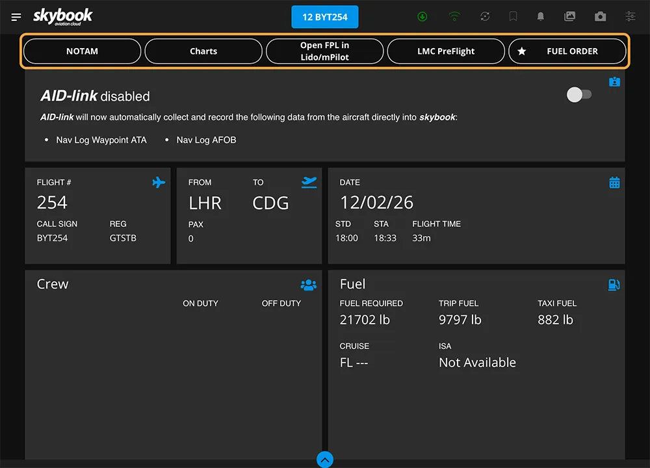Open the NOTAM tab
Image resolution: width=650 pixels, height=468 pixels.
pyautogui.click(x=82, y=51)
